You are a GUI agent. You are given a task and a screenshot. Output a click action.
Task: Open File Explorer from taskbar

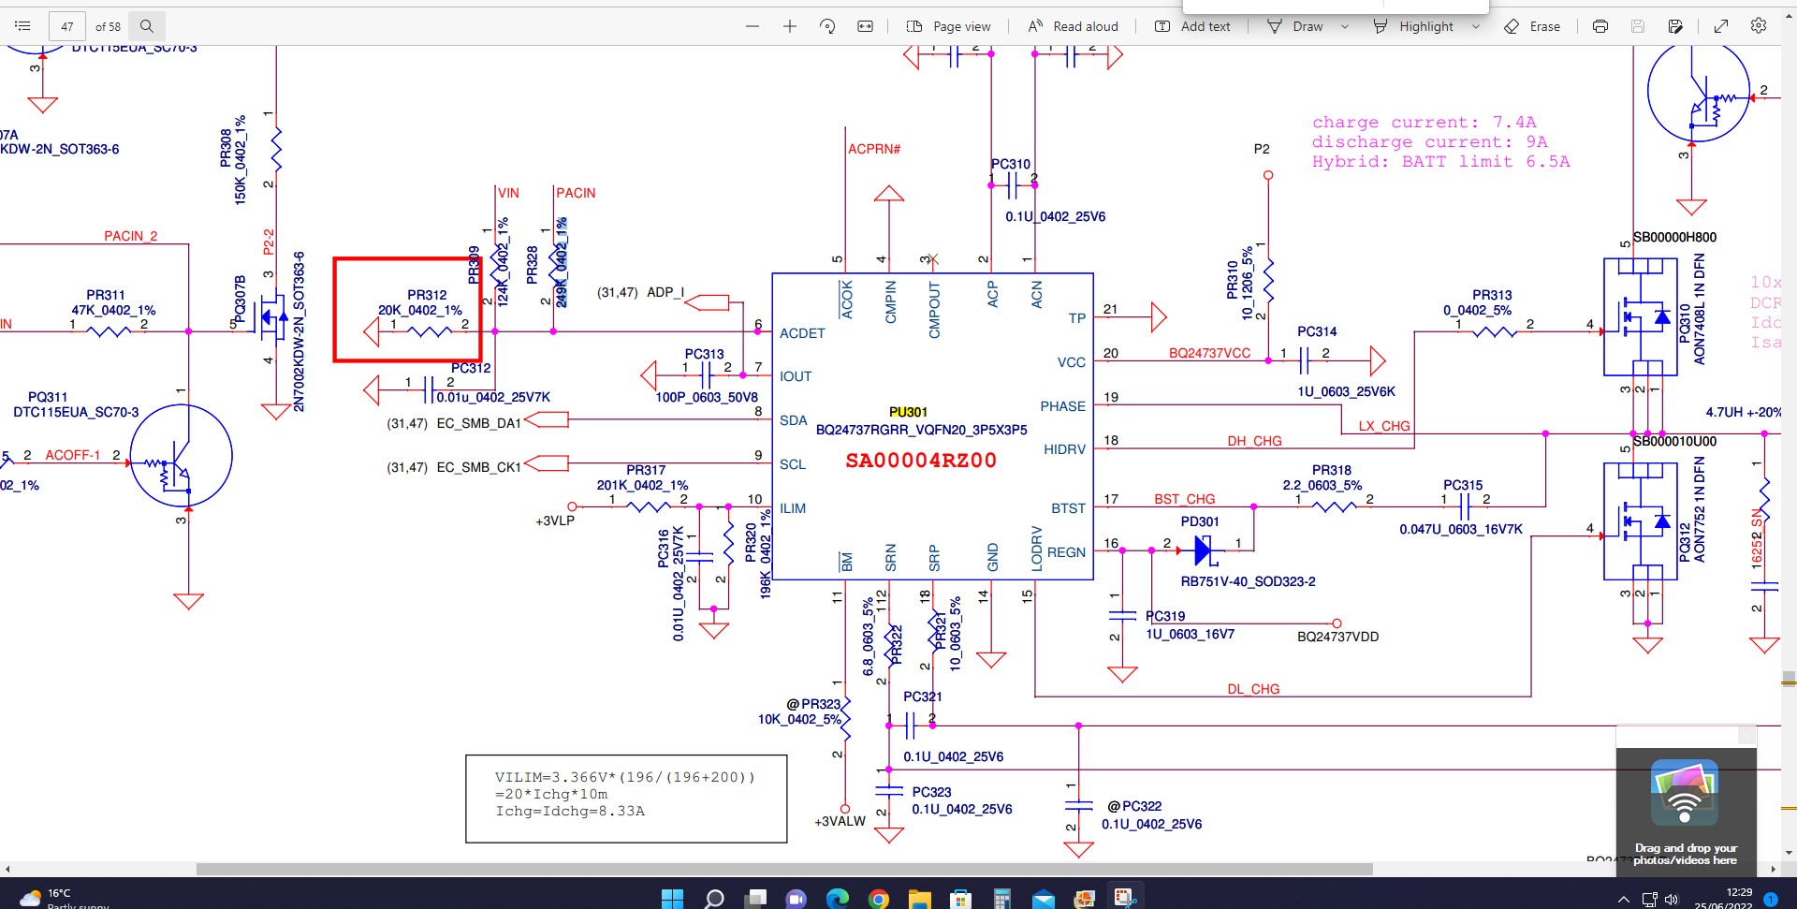click(x=920, y=899)
